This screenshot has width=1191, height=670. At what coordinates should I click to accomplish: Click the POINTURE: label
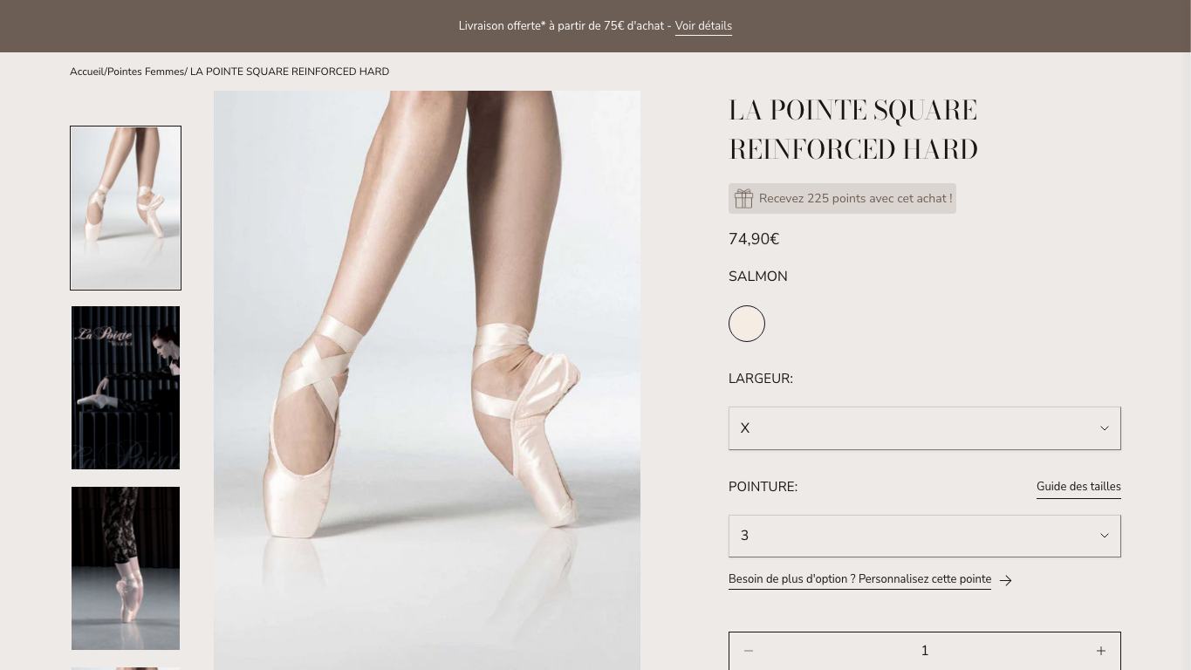pyautogui.click(x=763, y=487)
